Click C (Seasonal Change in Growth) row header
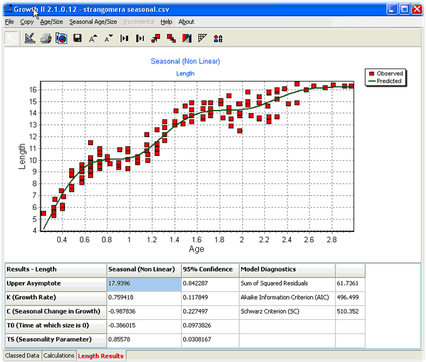The image size is (426, 362). tap(56, 312)
